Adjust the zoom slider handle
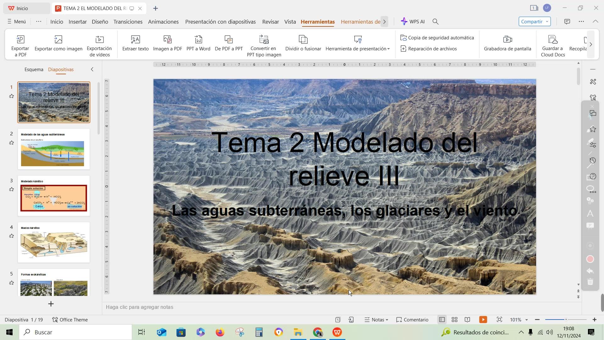 (566, 320)
